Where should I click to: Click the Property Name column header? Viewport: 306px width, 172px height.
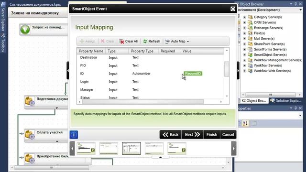pos(91,51)
